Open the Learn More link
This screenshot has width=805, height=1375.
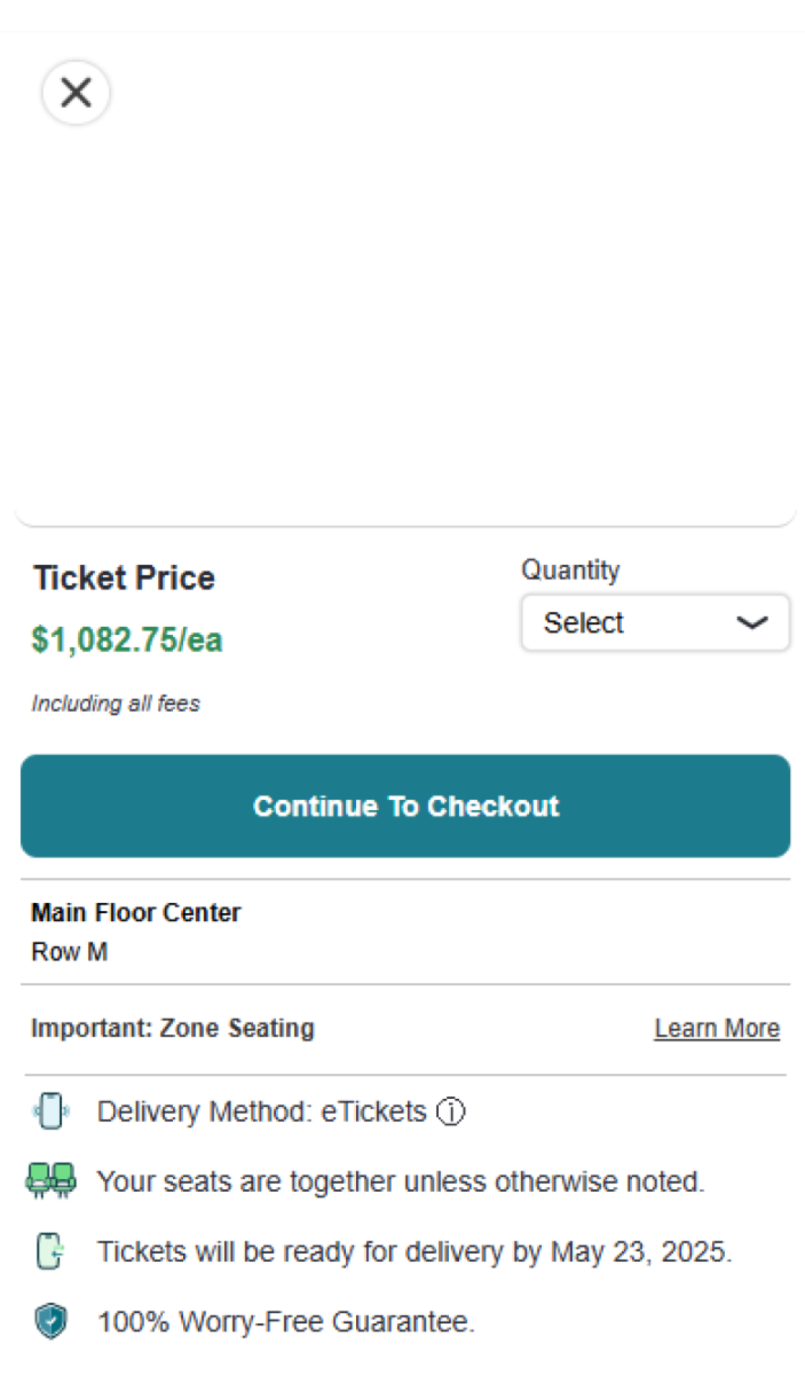point(716,1028)
